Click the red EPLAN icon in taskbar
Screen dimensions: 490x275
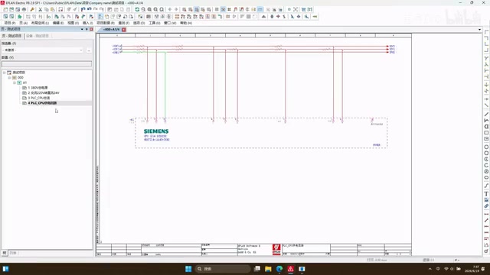(291, 269)
